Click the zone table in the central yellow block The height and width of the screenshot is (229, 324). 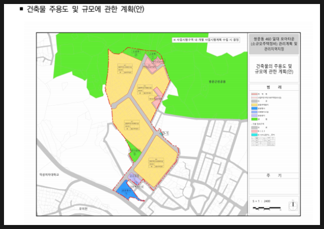click(x=131, y=125)
